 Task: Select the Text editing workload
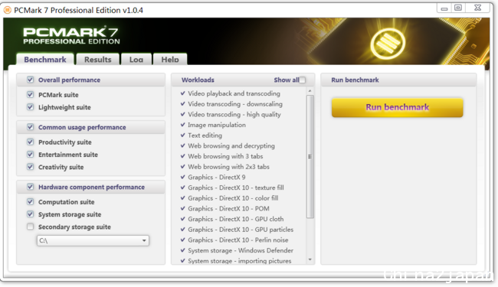(205, 135)
